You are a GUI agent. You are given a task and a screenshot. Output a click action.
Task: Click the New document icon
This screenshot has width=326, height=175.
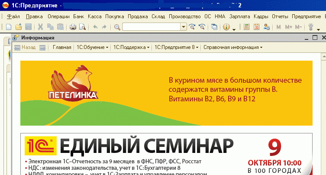tap(9, 27)
